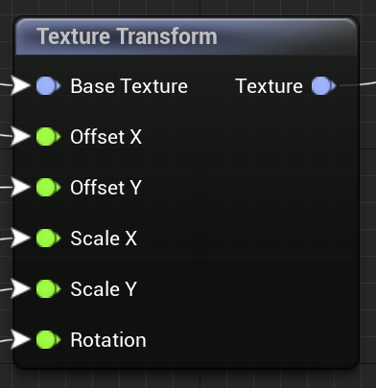Select the green Scale X input pin
Image resolution: width=376 pixels, height=388 pixels.
click(48, 239)
